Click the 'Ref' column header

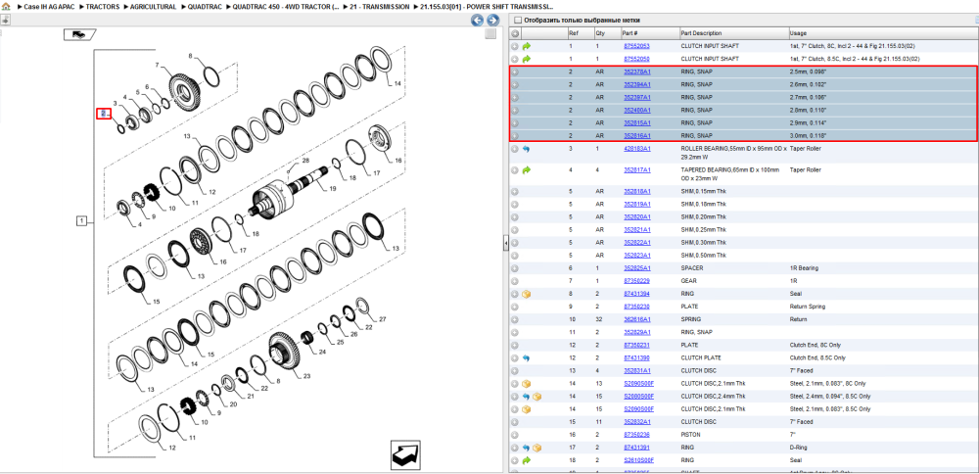580,33
